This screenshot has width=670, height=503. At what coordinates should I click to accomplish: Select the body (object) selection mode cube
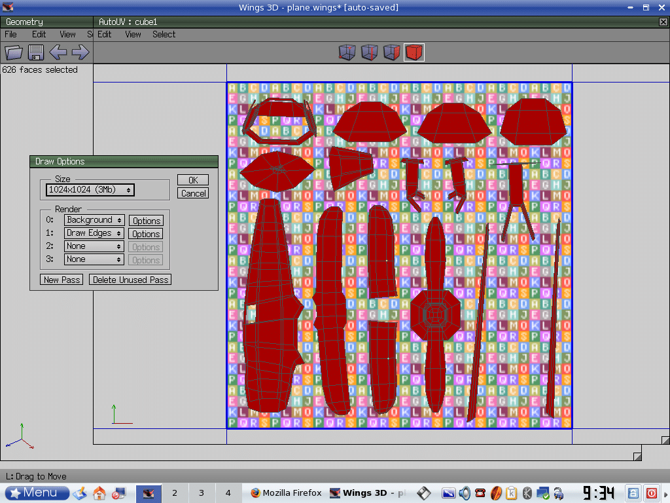tap(414, 52)
